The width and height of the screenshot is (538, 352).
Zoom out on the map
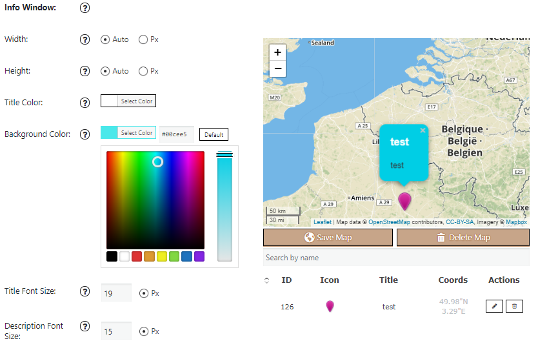click(277, 68)
